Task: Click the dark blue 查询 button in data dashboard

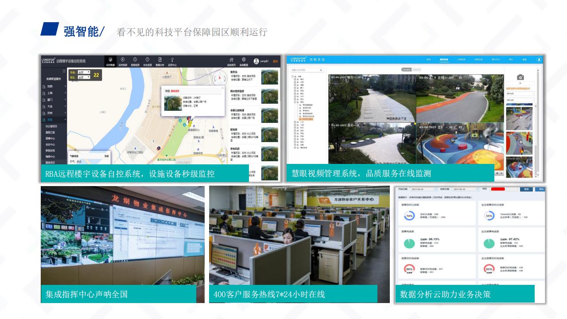Action: point(526,189)
